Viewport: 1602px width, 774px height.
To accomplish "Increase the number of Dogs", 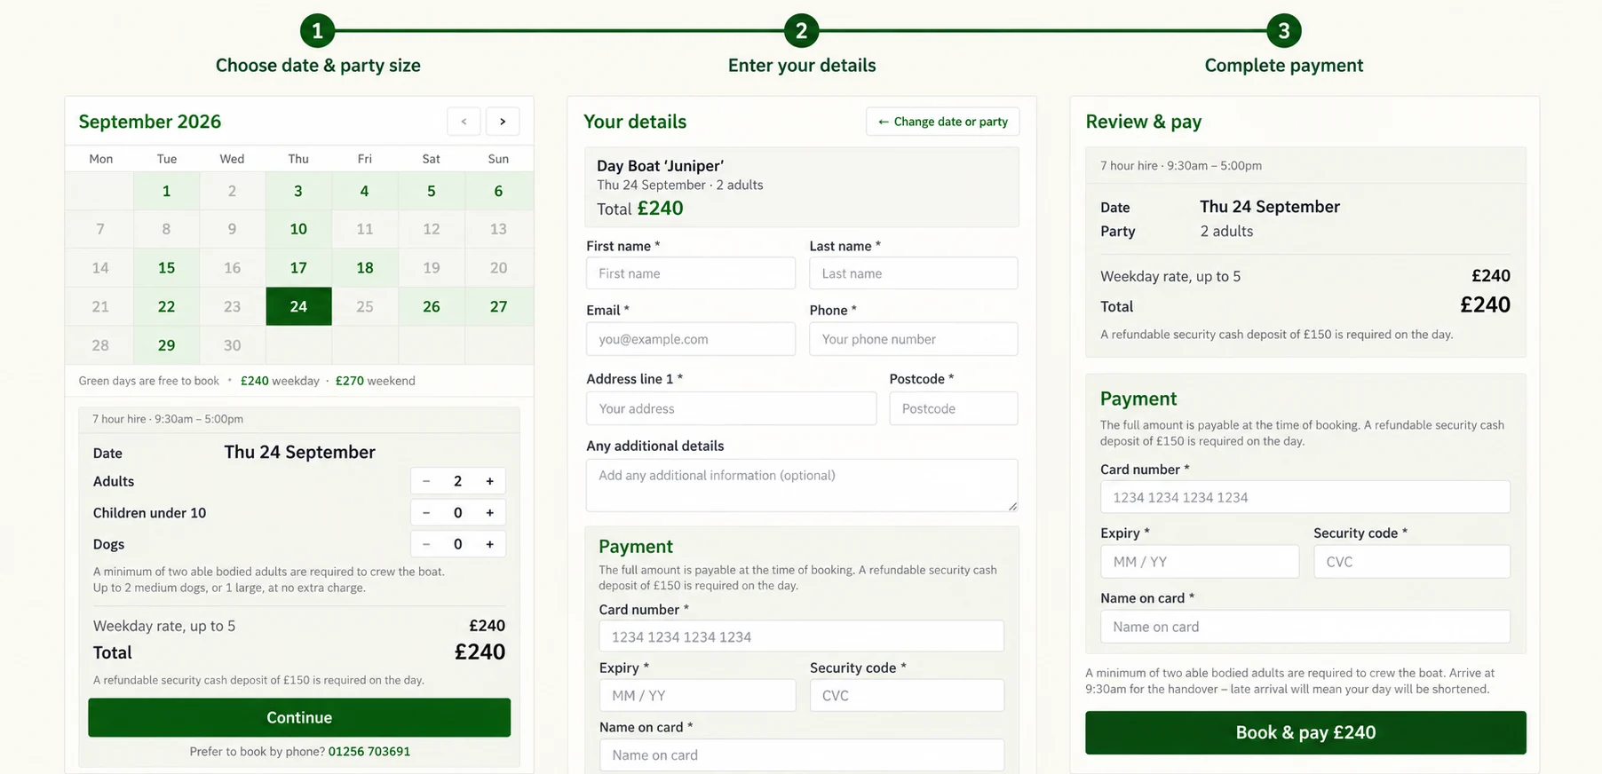I will pyautogui.click(x=489, y=544).
